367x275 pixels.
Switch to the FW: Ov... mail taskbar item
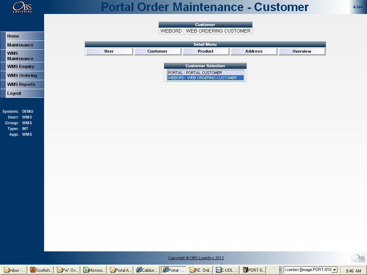click(x=68, y=270)
